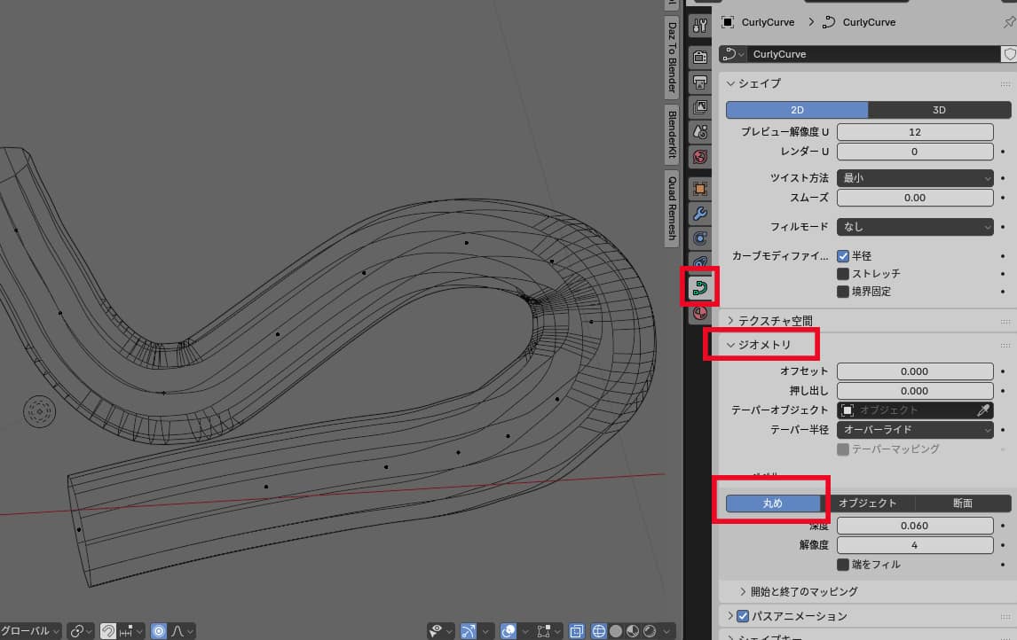Enable the ストレッチ checkbox
1017x640 pixels.
(x=843, y=273)
